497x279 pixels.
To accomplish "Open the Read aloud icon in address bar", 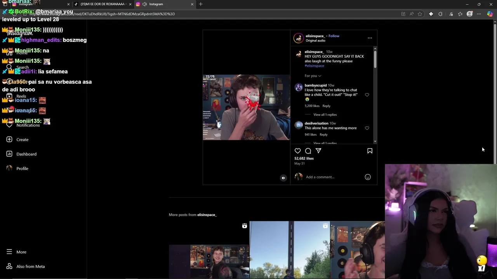I will coord(412,14).
